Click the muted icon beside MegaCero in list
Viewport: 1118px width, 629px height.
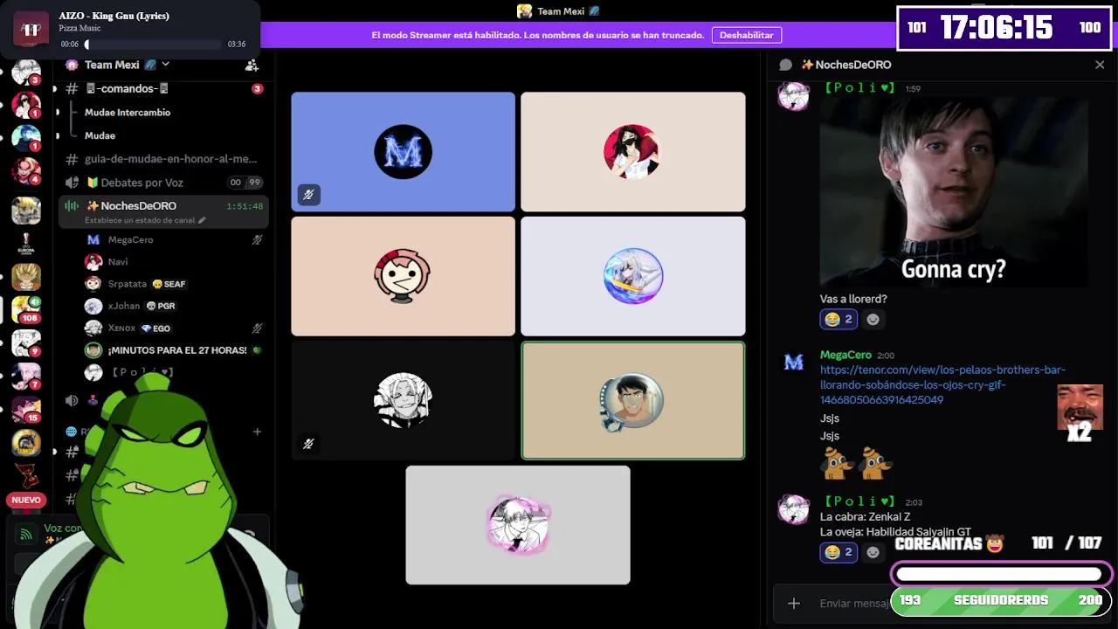point(257,239)
